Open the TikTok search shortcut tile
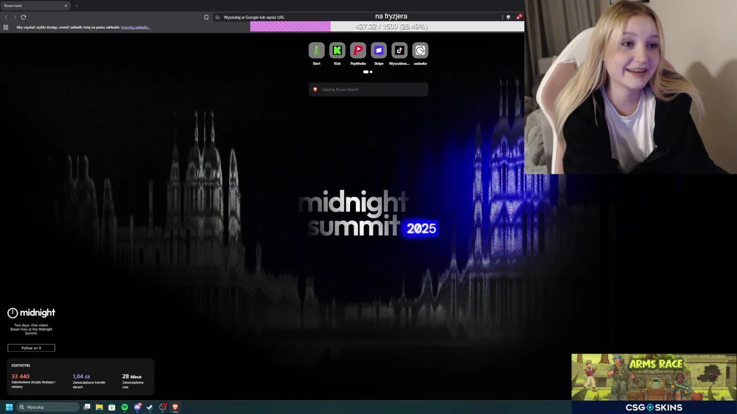The height and width of the screenshot is (414, 737). pos(399,51)
